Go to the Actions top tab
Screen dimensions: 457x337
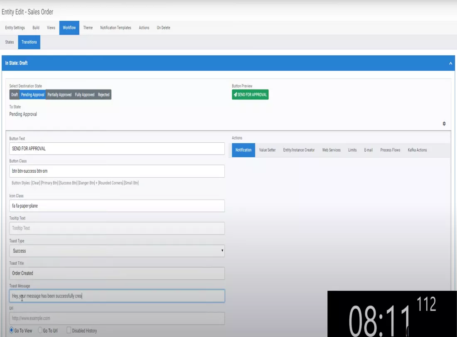(x=144, y=28)
